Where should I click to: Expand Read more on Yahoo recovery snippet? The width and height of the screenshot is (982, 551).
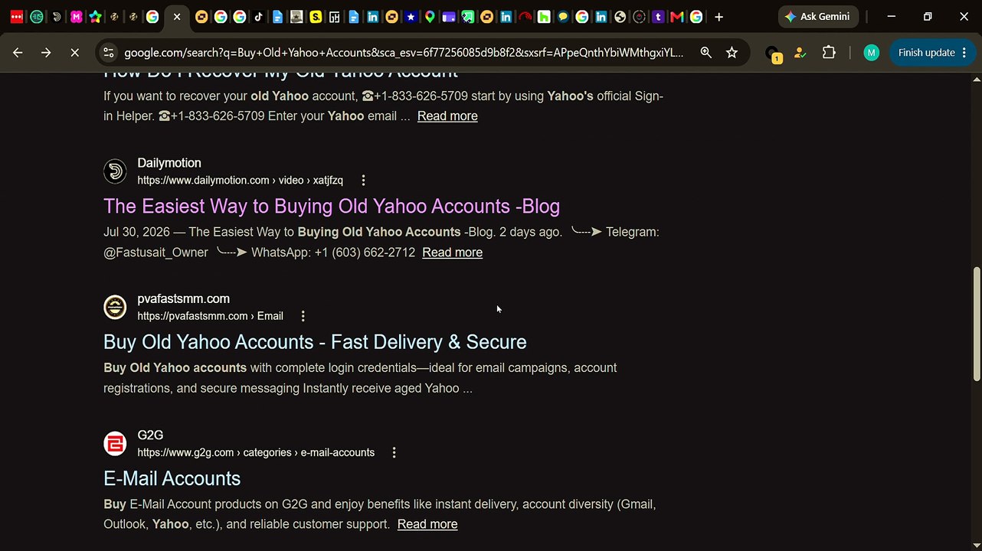coord(447,116)
